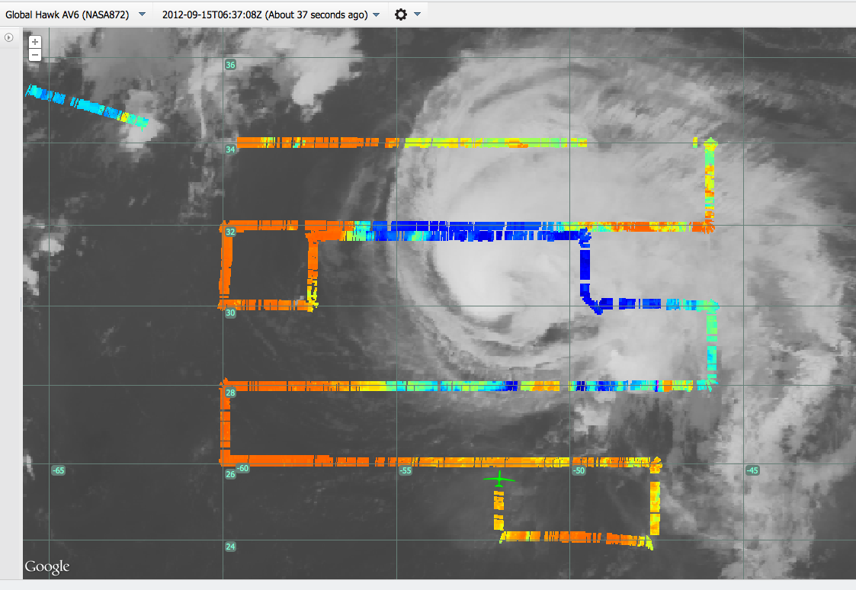Click the longitude -50 grid label

(579, 470)
